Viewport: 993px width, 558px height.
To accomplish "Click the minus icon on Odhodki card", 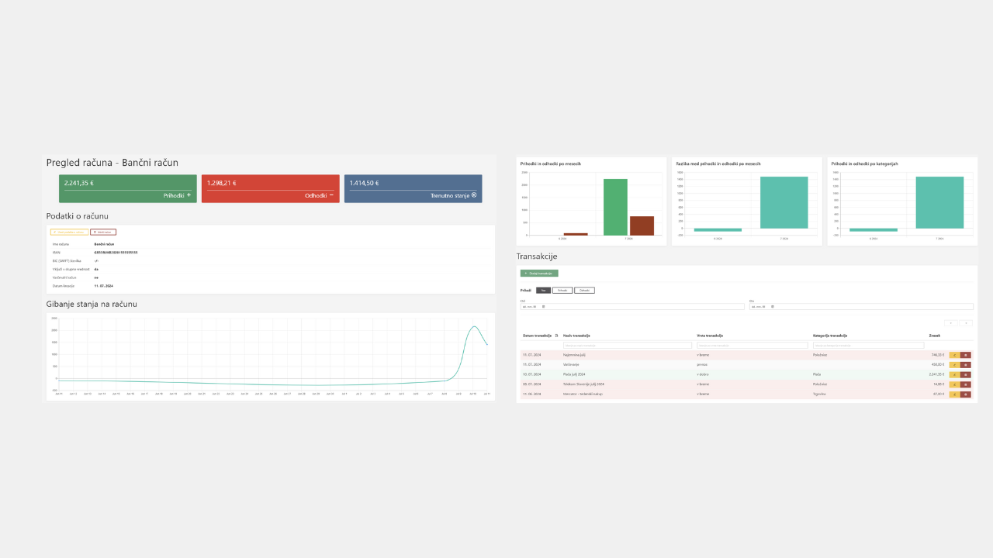I will pos(331,195).
